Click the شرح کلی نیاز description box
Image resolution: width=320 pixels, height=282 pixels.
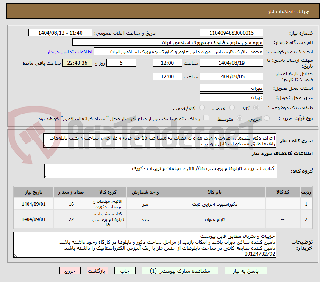coord(160,140)
